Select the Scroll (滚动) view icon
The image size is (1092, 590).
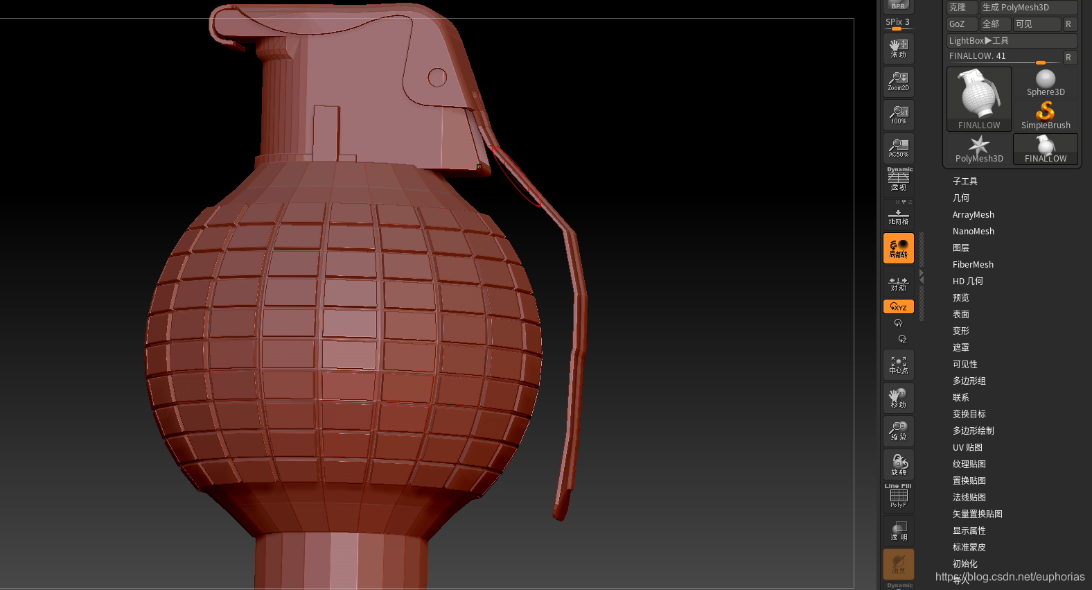[899, 49]
